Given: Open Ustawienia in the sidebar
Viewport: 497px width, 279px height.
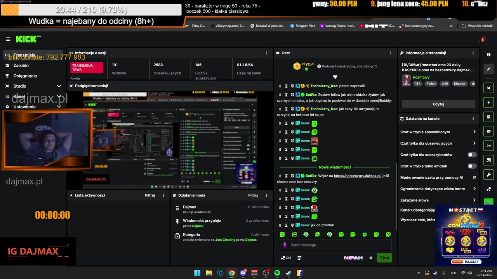Looking at the screenshot, I should click(24, 107).
